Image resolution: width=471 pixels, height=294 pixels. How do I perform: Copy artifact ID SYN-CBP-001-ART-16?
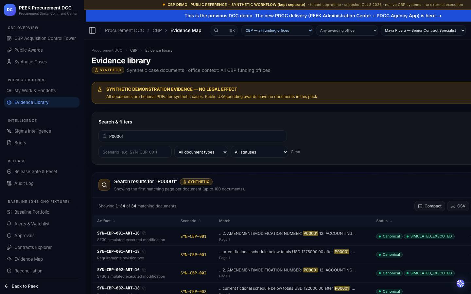tap(144, 233)
